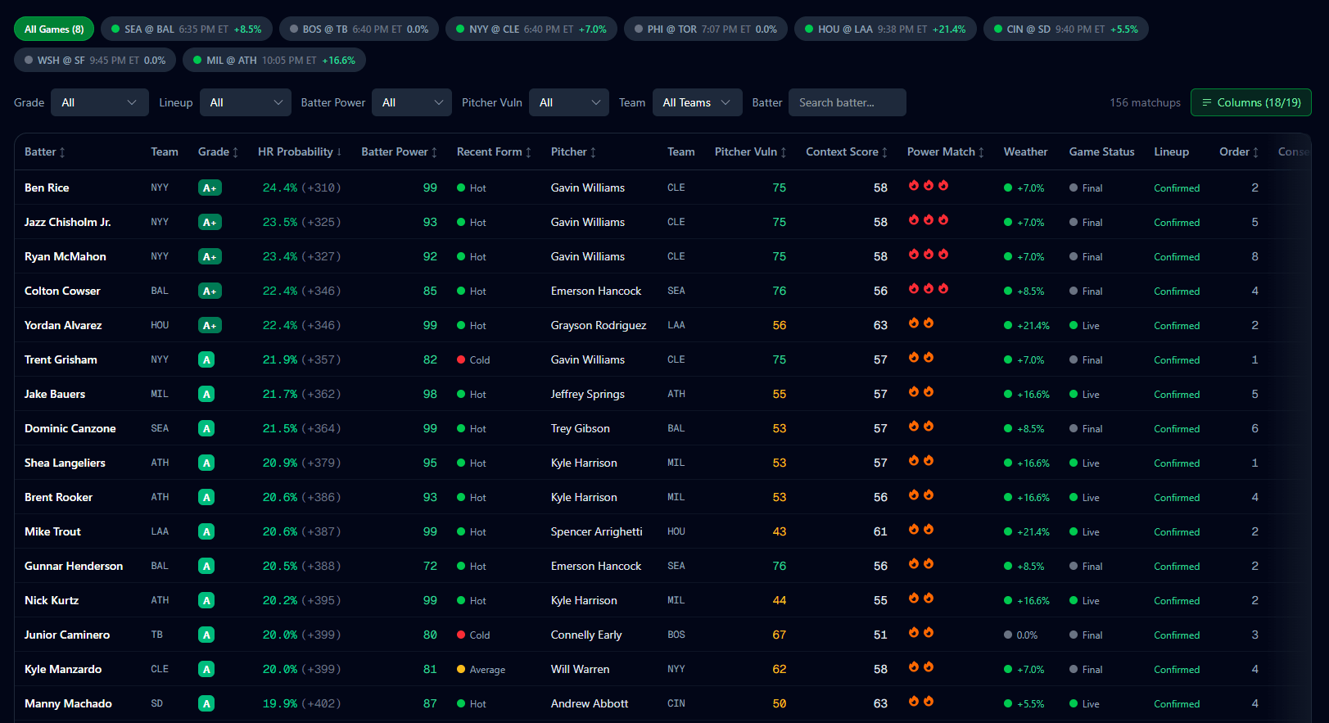Viewport: 1329px width, 723px height.
Task: Click pitcher Grayson Rodriguez
Action: coord(599,325)
